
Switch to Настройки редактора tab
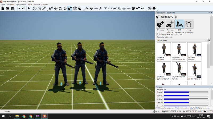point(165,108)
